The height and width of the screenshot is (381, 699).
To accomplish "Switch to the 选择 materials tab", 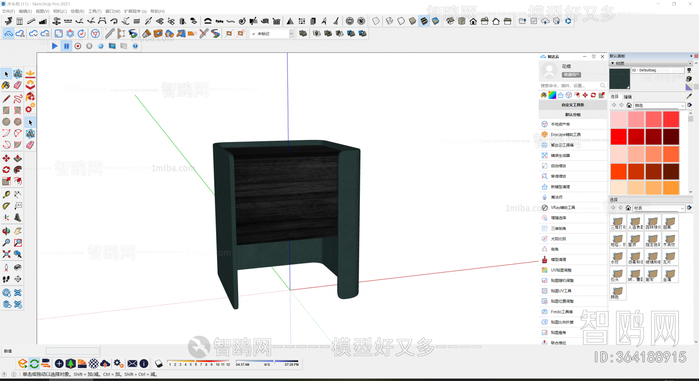I will pyautogui.click(x=615, y=97).
